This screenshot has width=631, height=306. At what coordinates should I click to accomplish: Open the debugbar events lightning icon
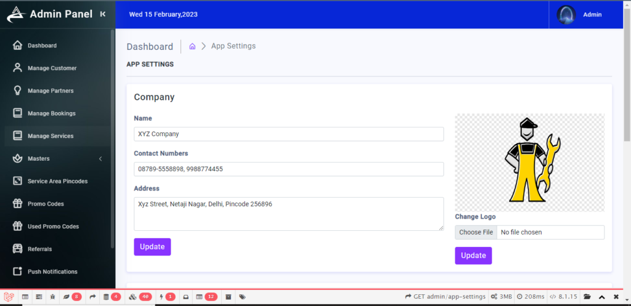[x=161, y=297]
